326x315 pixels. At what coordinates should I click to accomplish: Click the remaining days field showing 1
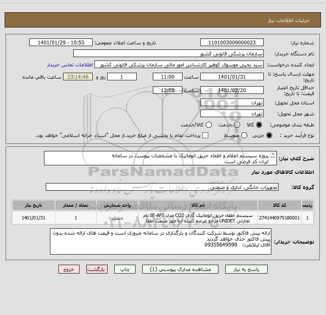(122, 77)
